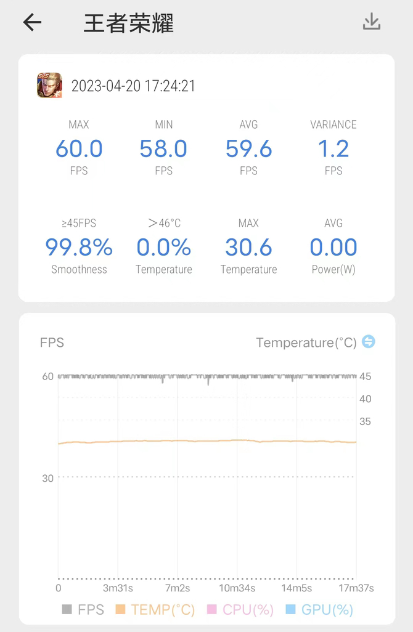Open the Temperature(°C) axis selector

click(306, 342)
